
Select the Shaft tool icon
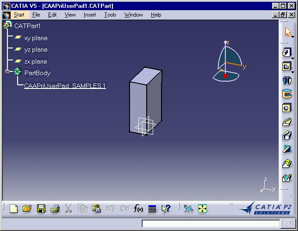[287, 80]
